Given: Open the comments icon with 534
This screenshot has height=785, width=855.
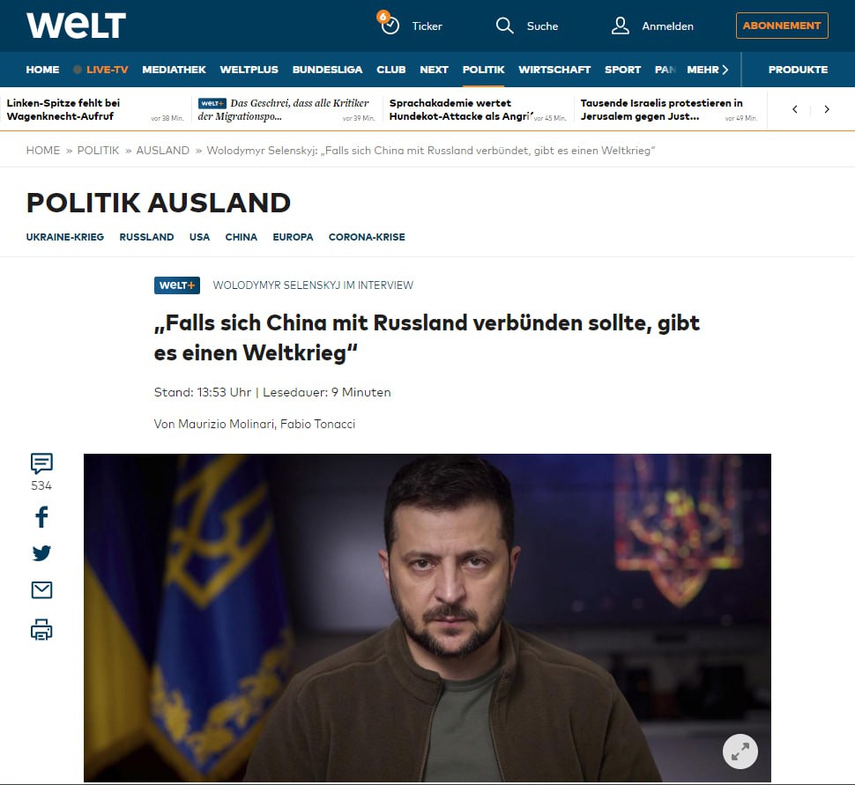Looking at the screenshot, I should click(x=41, y=463).
